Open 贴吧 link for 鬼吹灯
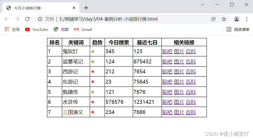 (167, 51)
